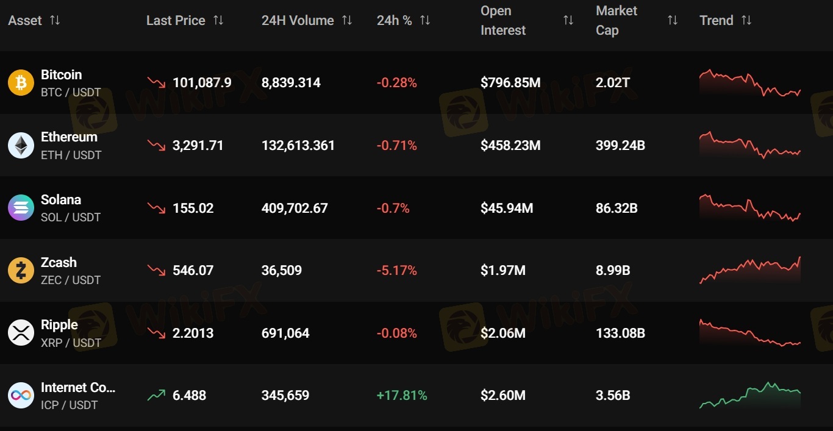Click the Trend column header

click(717, 20)
